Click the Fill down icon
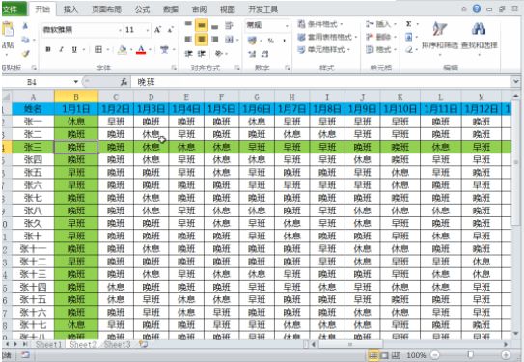 (x=408, y=37)
